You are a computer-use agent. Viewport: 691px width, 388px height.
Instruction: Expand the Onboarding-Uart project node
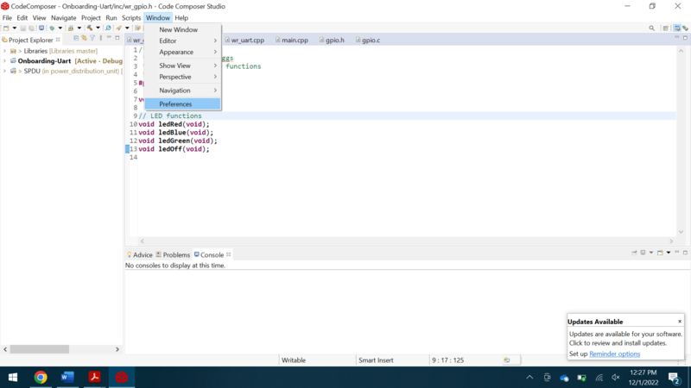[x=4, y=61]
